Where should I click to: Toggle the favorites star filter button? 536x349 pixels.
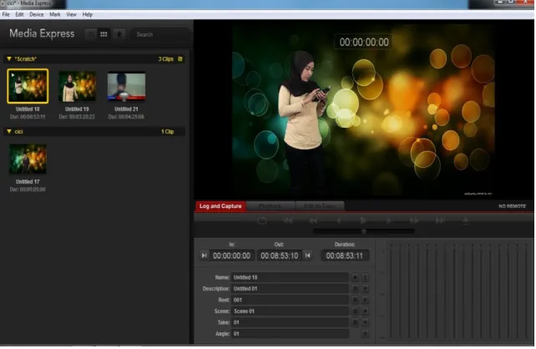(119, 34)
